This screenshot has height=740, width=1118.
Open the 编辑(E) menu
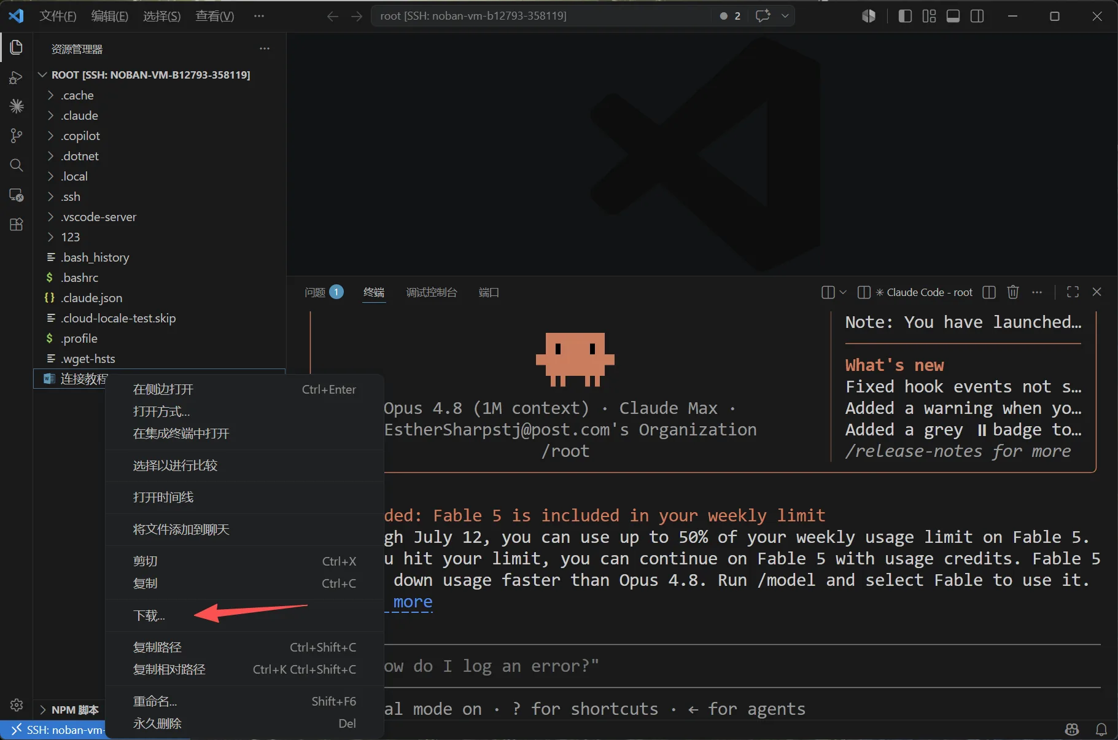coord(110,16)
